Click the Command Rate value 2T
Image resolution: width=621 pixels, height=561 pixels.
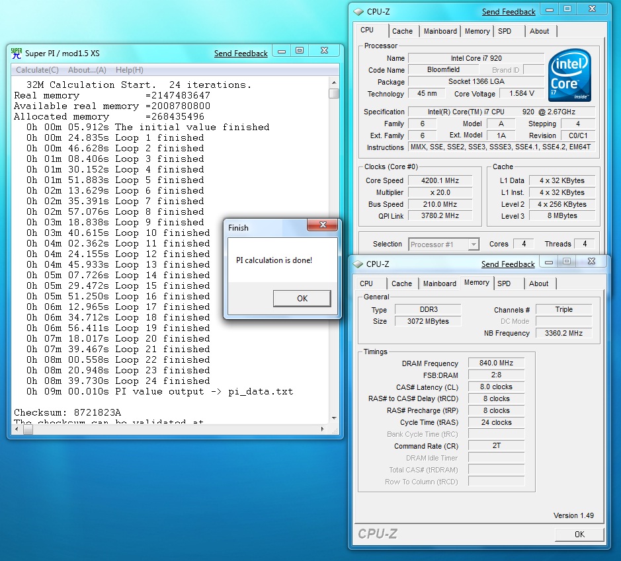[x=496, y=446]
